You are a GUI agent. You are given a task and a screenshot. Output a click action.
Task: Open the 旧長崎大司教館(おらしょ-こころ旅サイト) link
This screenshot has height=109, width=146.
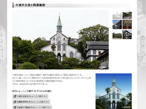[x=32, y=107]
